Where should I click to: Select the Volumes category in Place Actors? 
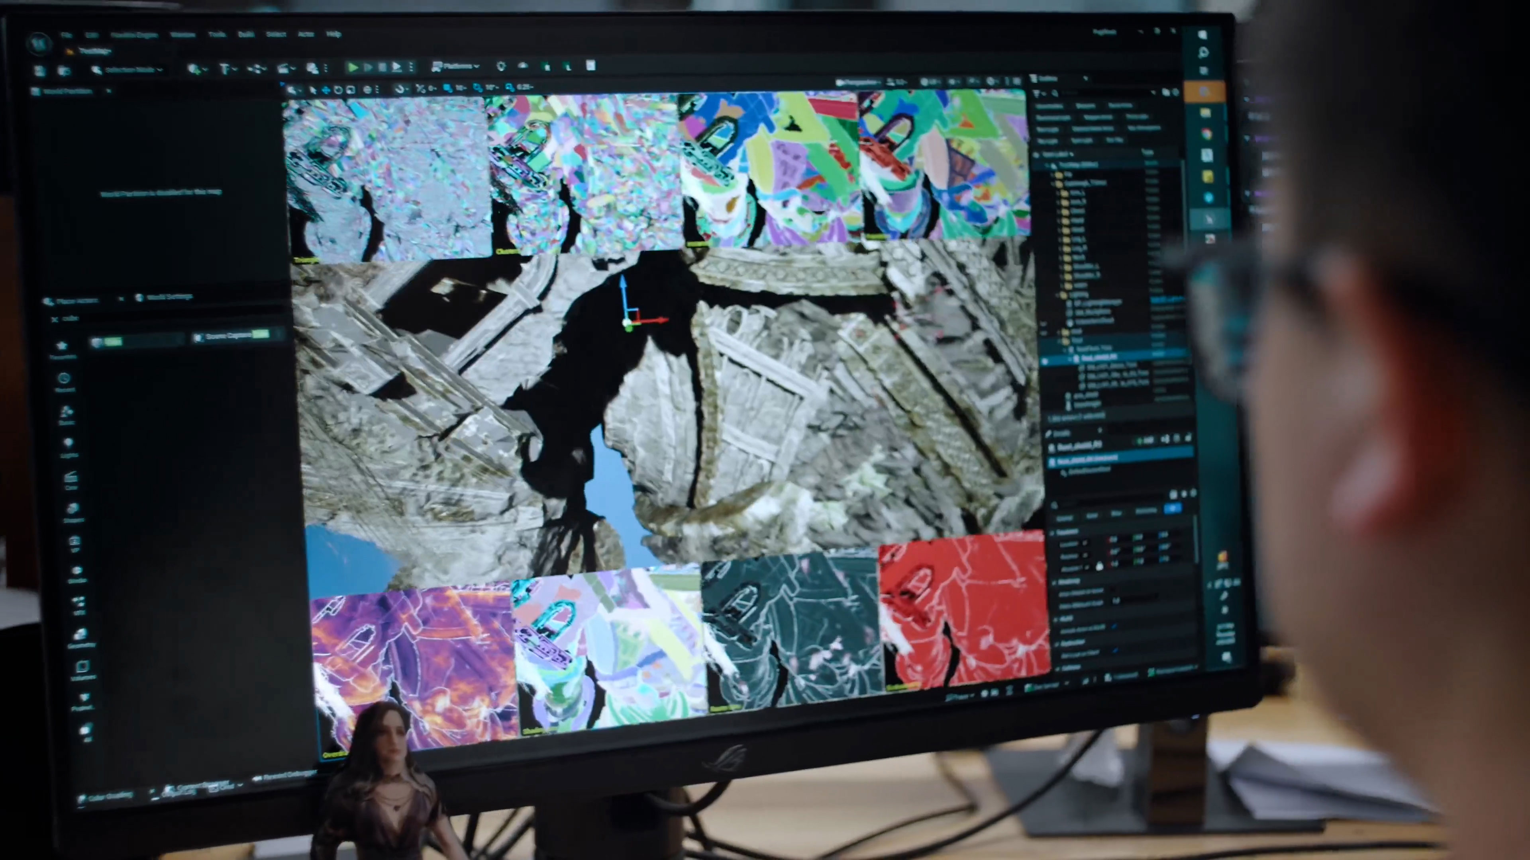click(x=82, y=670)
